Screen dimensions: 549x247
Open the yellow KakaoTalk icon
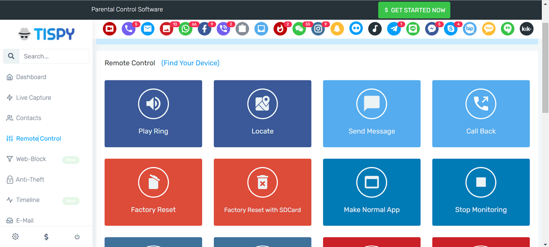(x=489, y=29)
